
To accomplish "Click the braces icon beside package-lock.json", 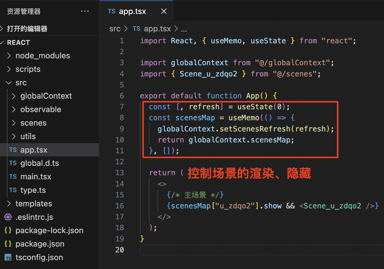I will point(8,230).
